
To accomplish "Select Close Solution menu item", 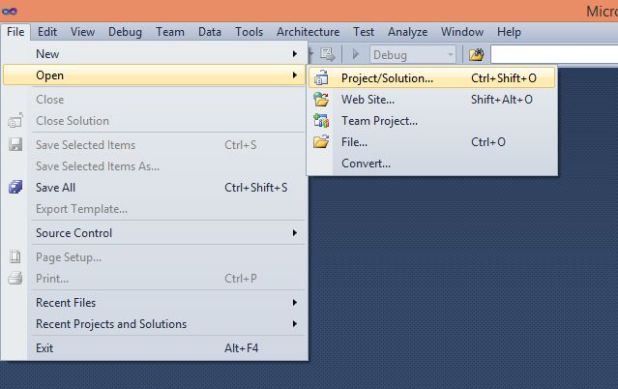I will 154,121.
